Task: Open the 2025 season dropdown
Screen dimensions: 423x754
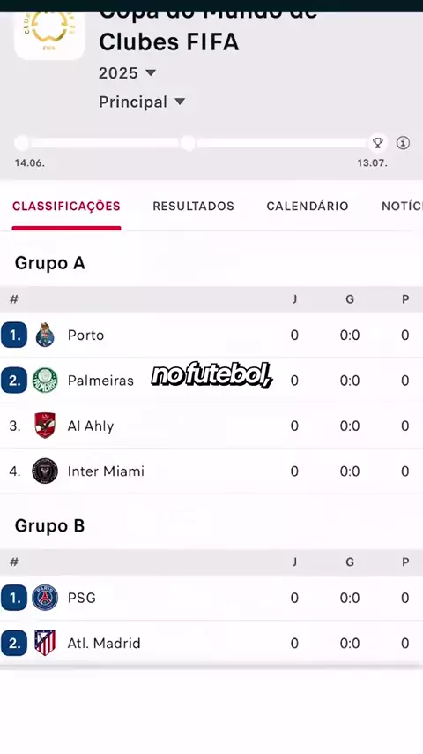Action: [x=127, y=73]
